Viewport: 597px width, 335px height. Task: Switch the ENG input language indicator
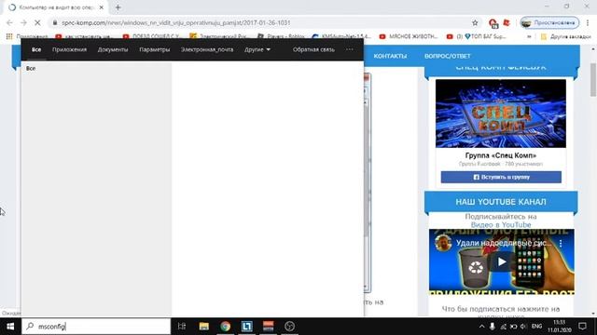(x=537, y=327)
